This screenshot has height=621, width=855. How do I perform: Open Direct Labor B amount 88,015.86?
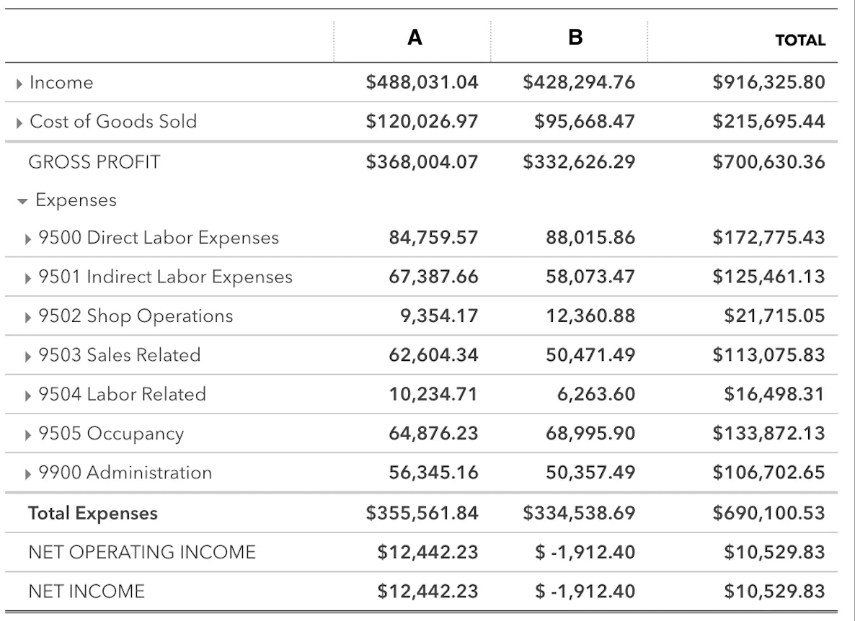[590, 238]
